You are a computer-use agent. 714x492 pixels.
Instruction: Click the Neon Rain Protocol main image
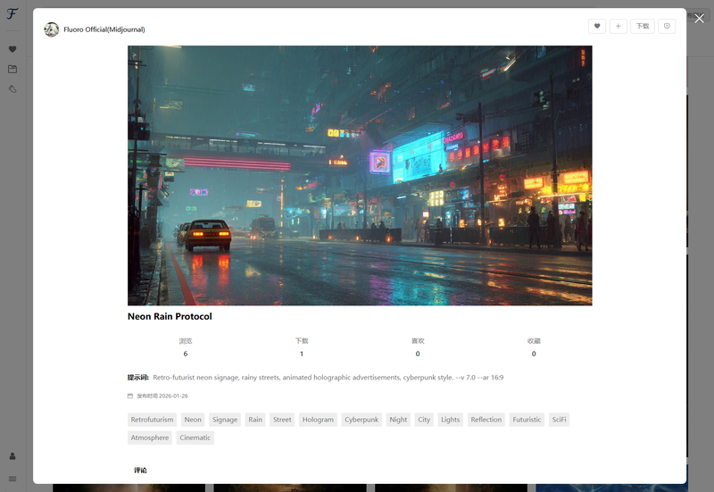(x=360, y=175)
